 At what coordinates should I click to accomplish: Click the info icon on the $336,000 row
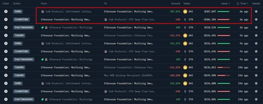point(256,83)
